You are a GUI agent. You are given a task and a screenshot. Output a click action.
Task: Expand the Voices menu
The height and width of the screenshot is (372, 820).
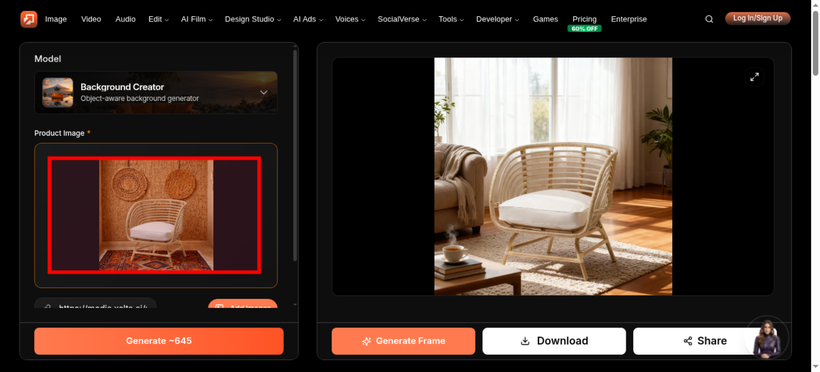pyautogui.click(x=350, y=19)
